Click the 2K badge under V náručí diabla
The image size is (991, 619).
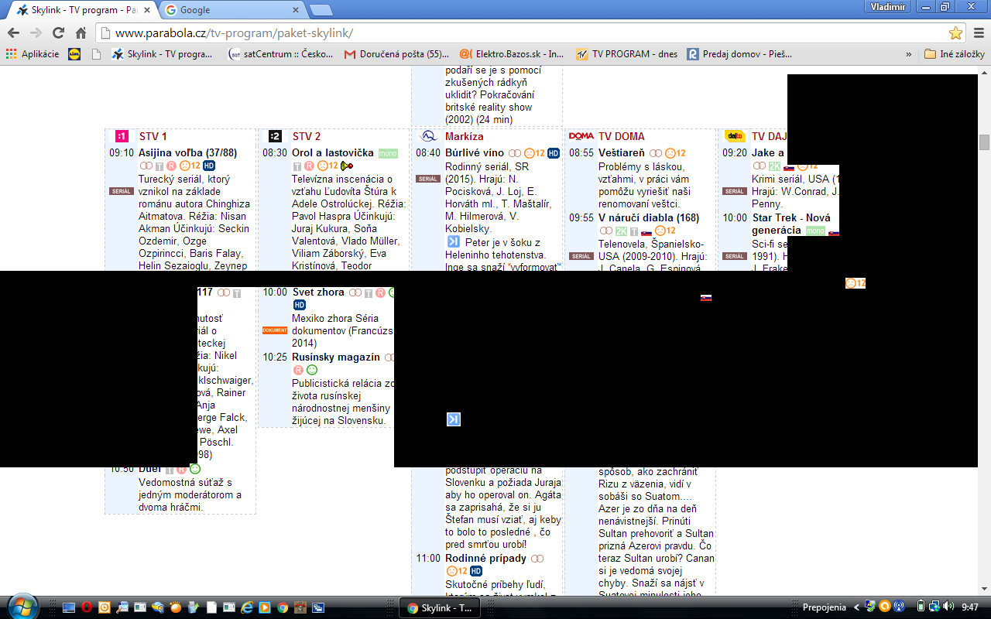click(x=621, y=231)
